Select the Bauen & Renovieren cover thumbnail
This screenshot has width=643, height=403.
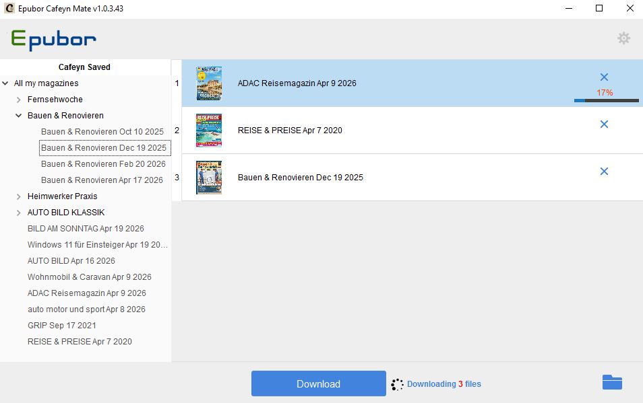click(209, 178)
